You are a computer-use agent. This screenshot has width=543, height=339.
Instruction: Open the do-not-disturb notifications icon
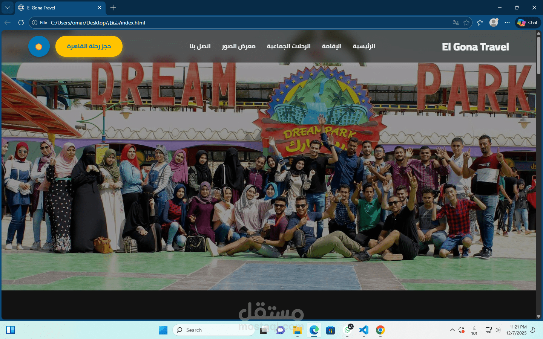[x=533, y=330]
